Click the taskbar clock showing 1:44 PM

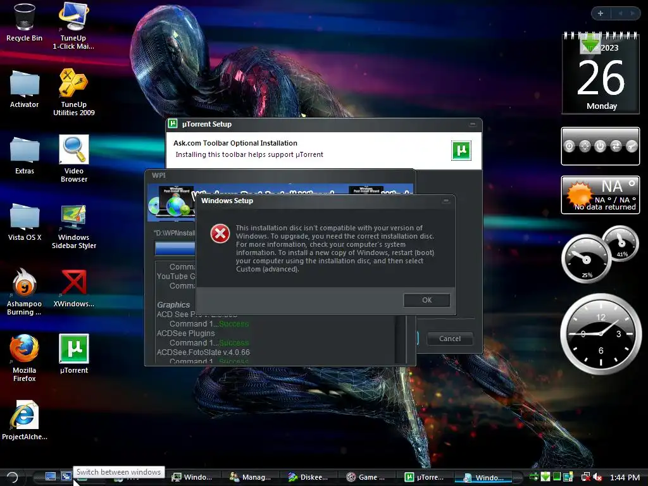pyautogui.click(x=625, y=477)
